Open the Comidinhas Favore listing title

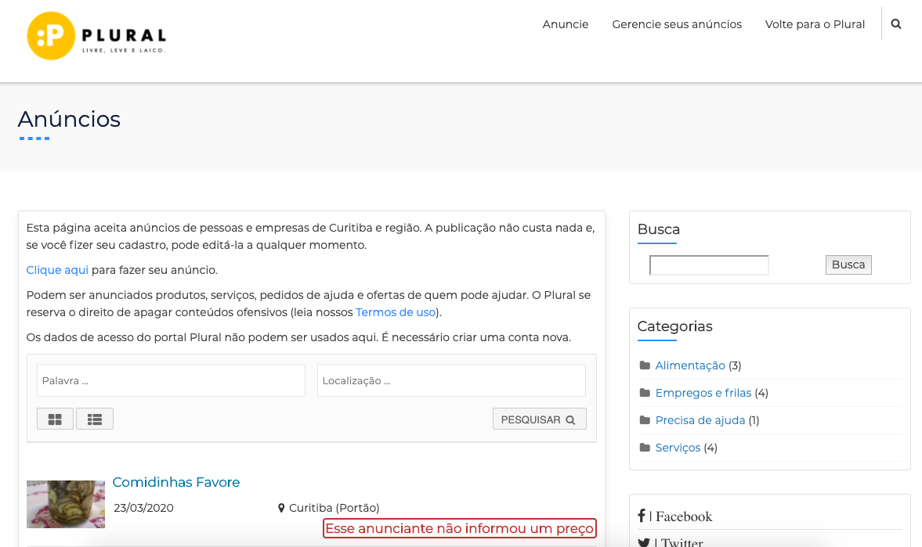(x=175, y=482)
